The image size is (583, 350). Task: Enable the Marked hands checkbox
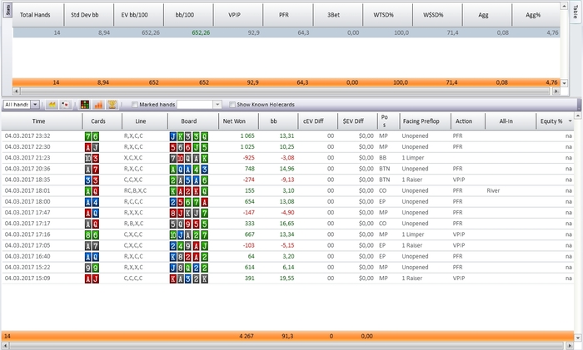click(x=135, y=105)
